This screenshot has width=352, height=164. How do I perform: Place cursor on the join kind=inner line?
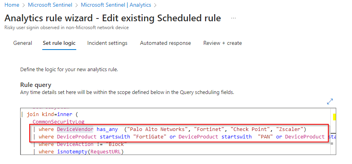tap(52, 114)
